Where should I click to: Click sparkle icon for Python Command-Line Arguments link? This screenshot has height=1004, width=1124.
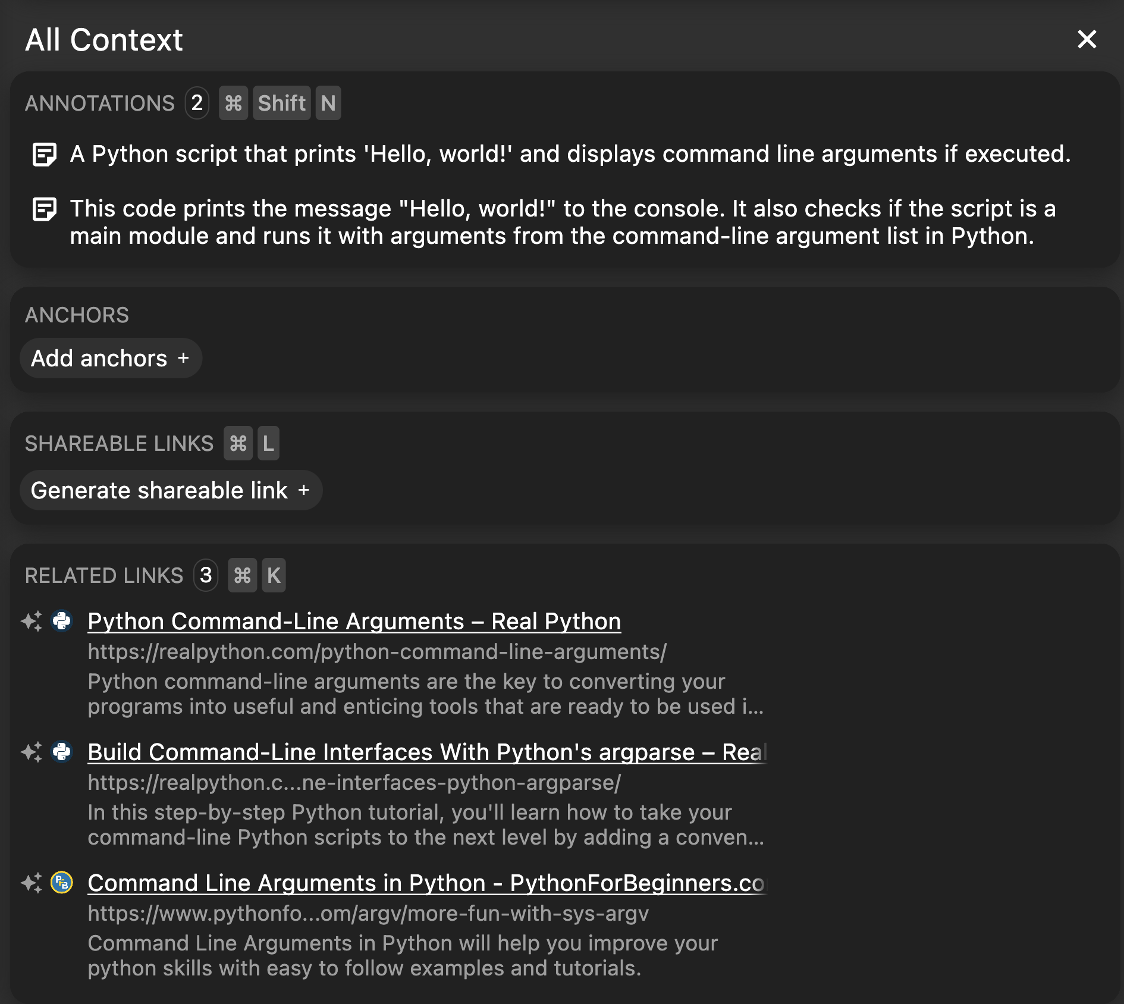(x=32, y=621)
